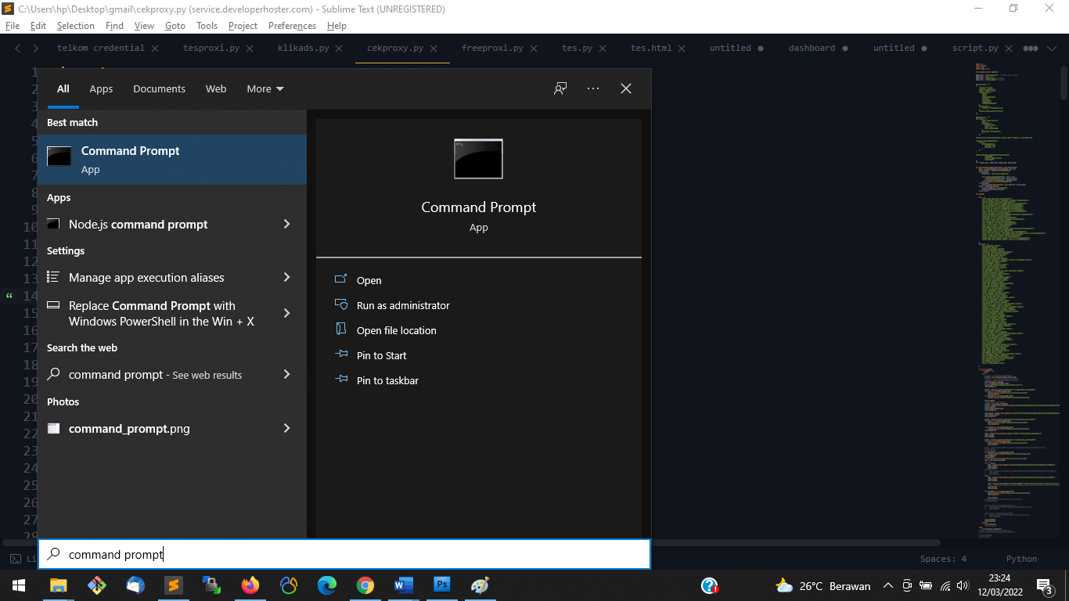The image size is (1069, 601).
Task: Expand the Replace Command Prompt setting arrow
Action: (286, 313)
